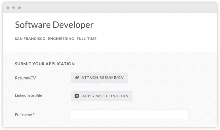This screenshot has height=130, width=220.
Task: Open the FULL-TIME commitment tag
Action: [x=87, y=39]
